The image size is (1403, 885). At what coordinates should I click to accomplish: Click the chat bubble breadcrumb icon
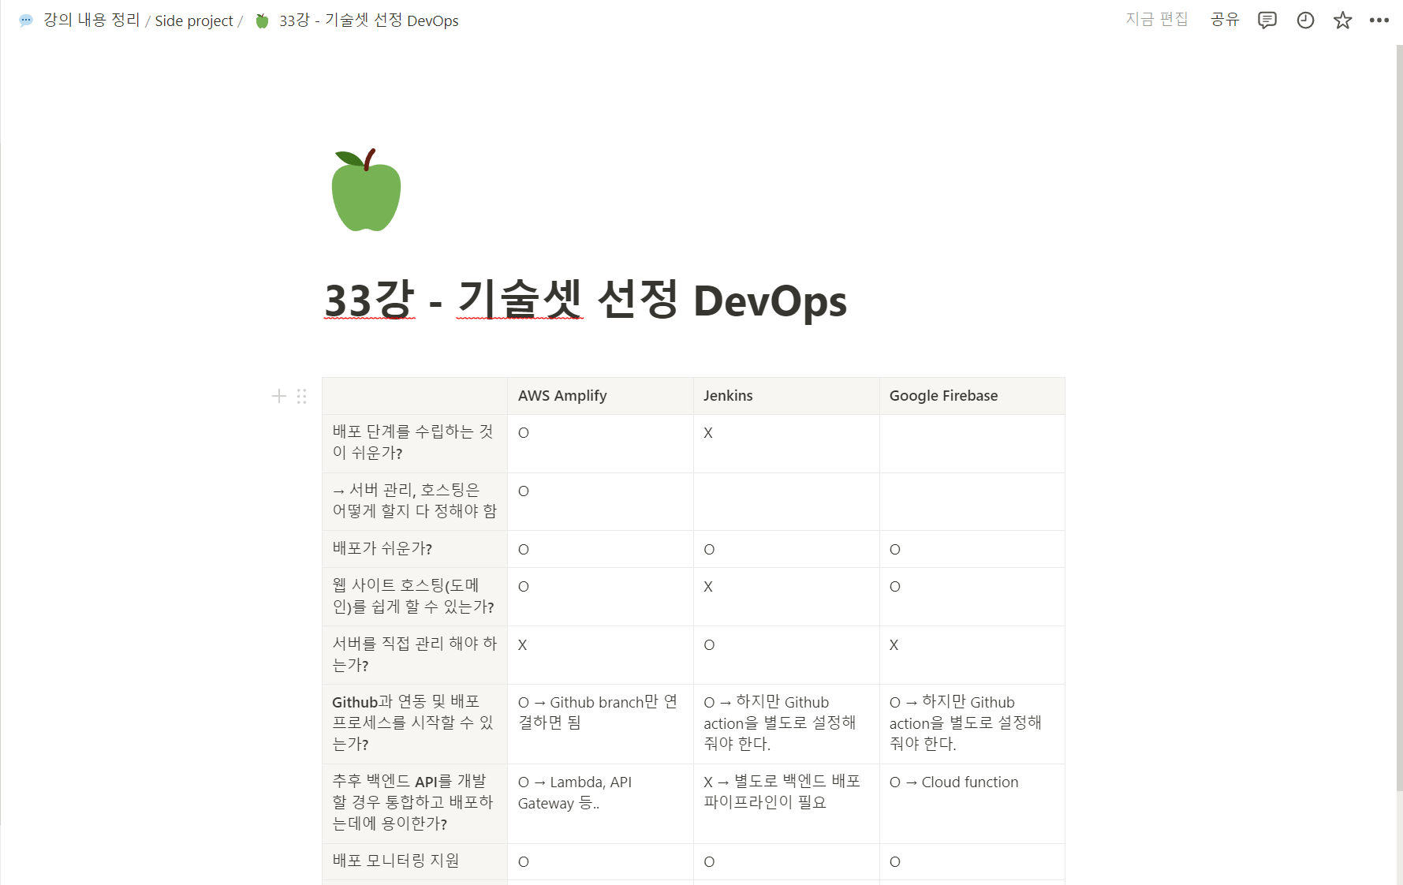click(26, 21)
